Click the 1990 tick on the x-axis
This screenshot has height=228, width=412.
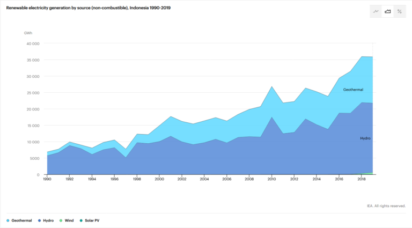47,180
